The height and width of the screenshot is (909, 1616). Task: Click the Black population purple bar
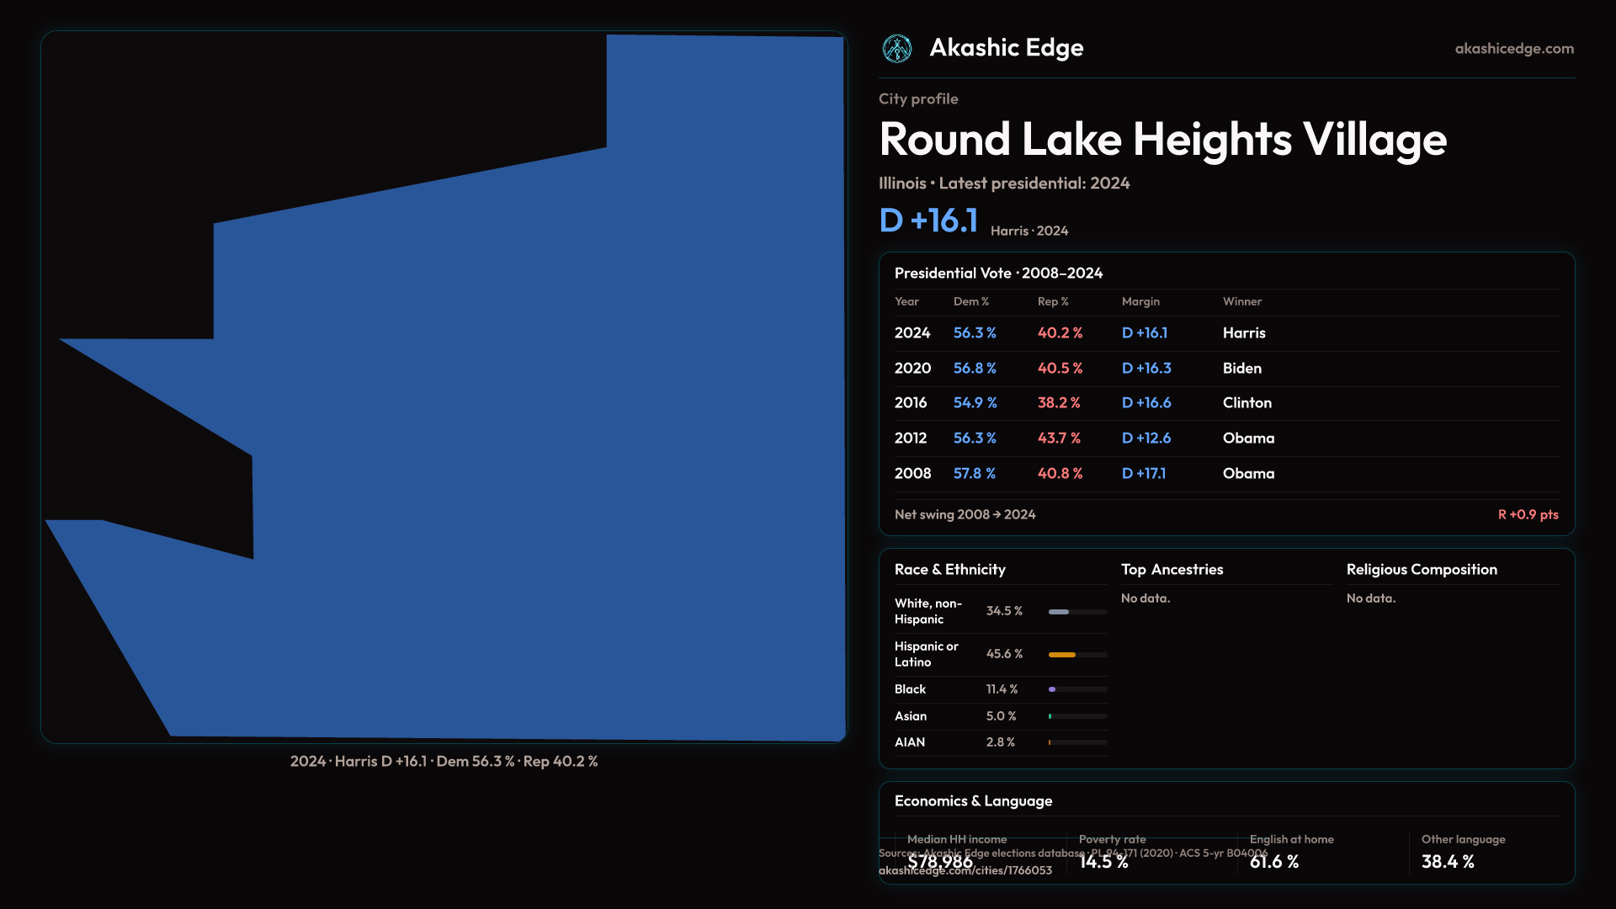(x=1053, y=689)
